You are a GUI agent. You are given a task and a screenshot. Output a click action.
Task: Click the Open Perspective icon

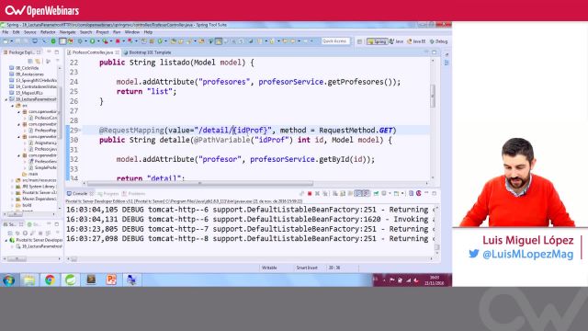click(359, 41)
